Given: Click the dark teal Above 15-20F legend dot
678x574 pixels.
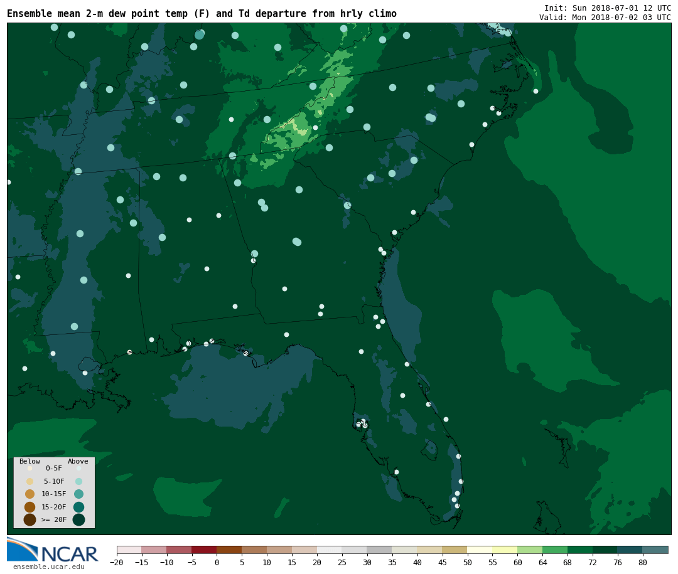Looking at the screenshot, I should point(78,507).
